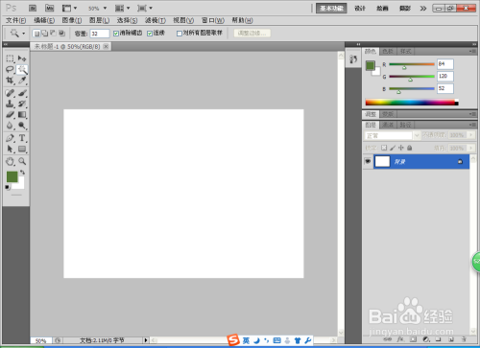
Task: Select the Magic Wand tool in toolbox
Action: (x=22, y=69)
